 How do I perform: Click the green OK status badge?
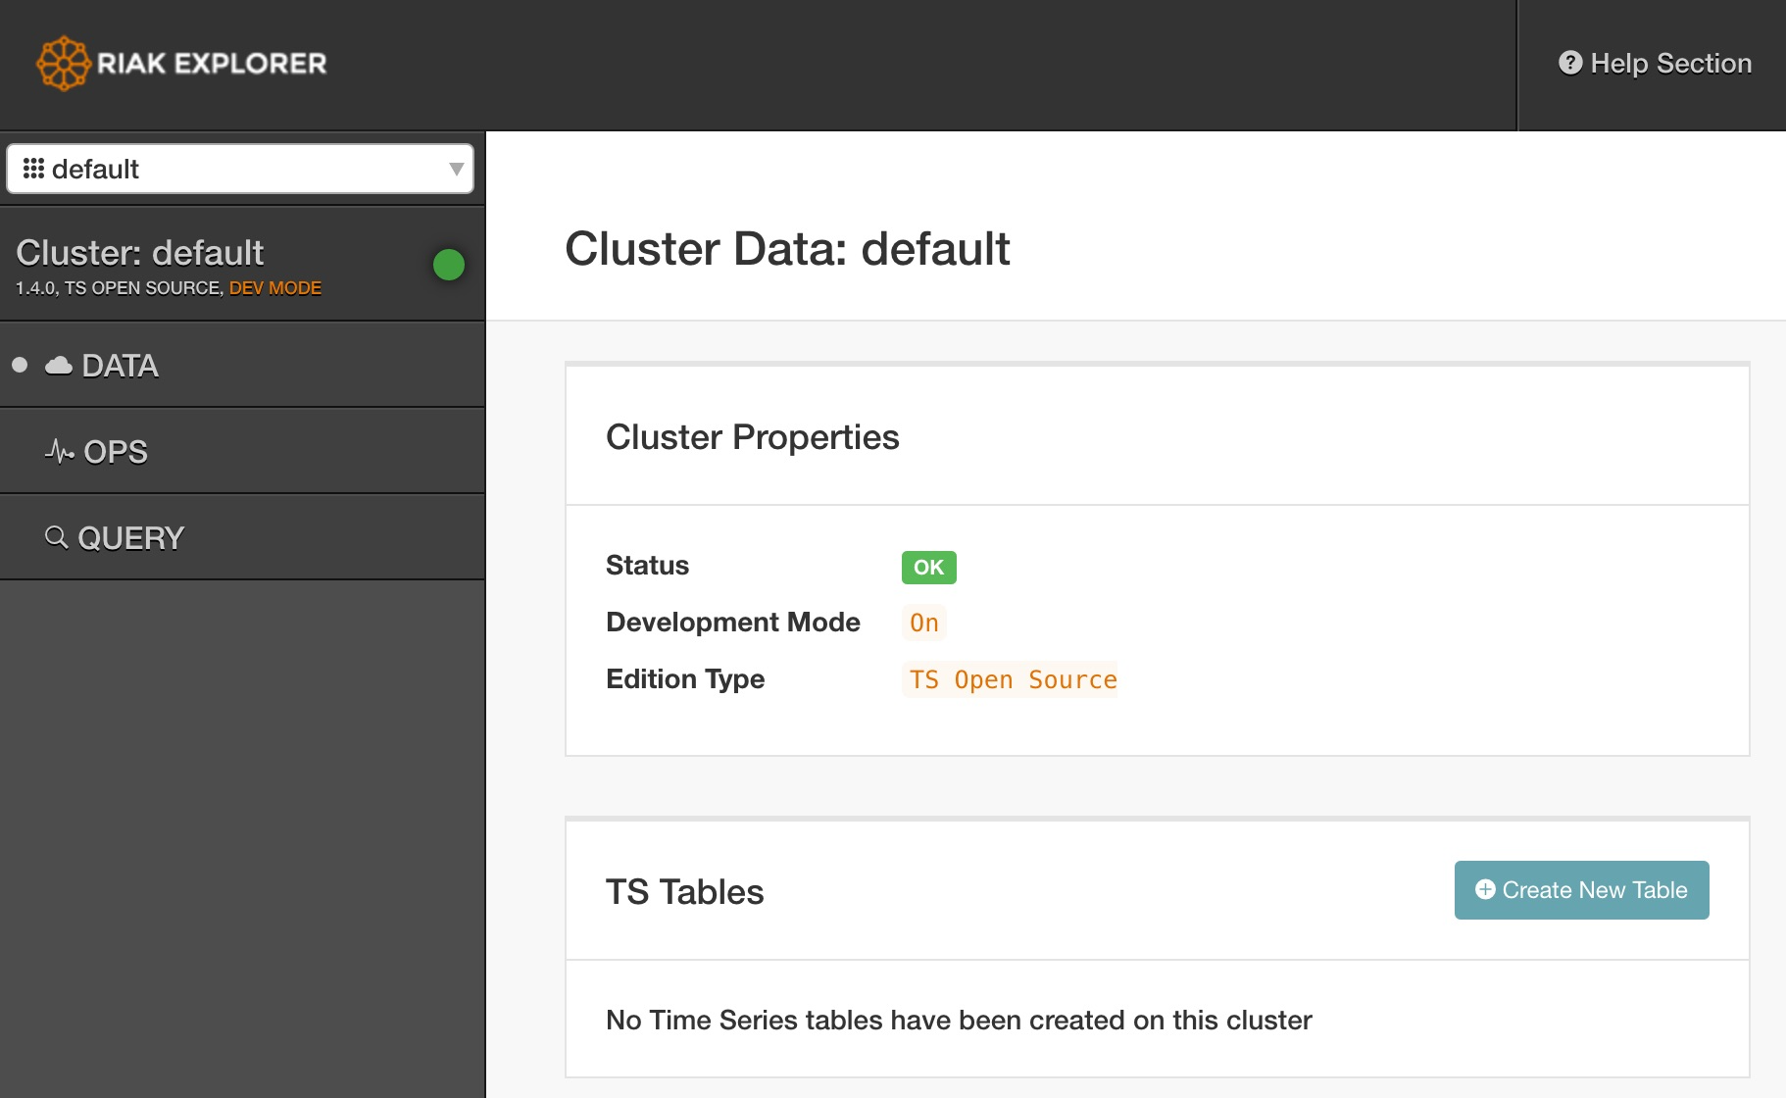click(928, 567)
